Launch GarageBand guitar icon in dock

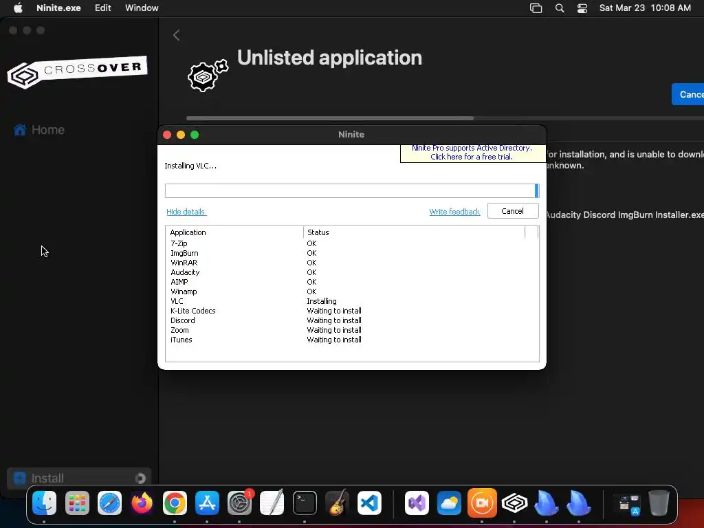(337, 503)
